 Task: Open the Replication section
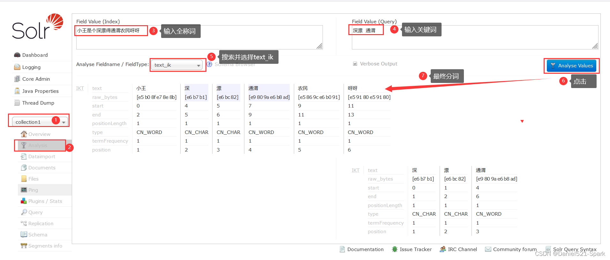tap(41, 223)
